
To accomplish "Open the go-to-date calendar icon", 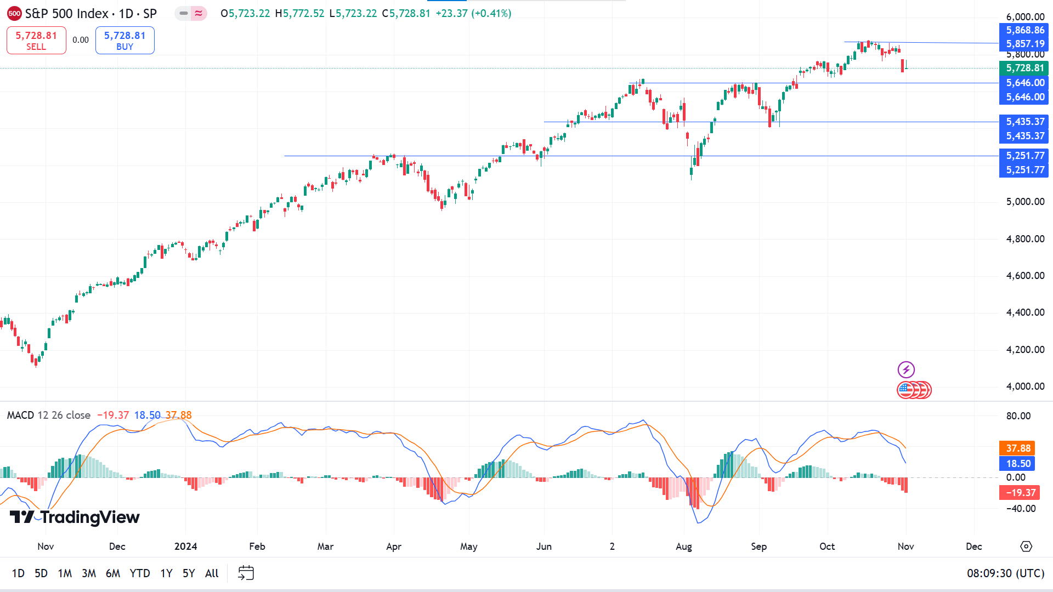I will point(246,573).
